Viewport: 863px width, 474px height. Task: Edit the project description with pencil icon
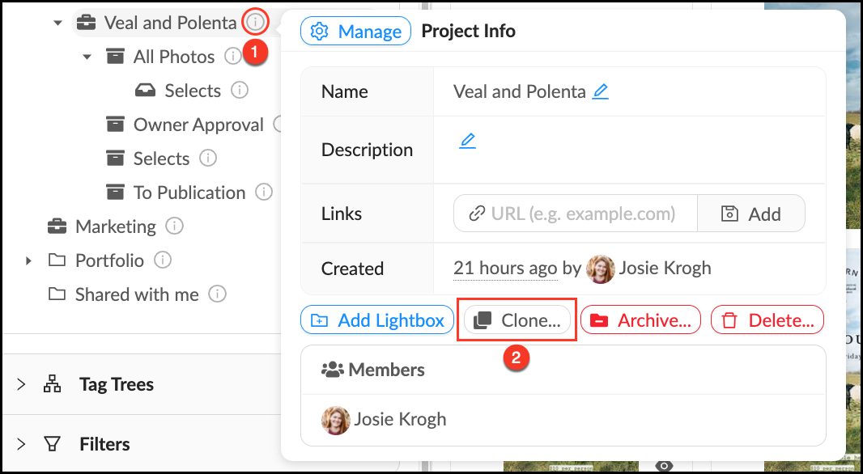pos(467,142)
